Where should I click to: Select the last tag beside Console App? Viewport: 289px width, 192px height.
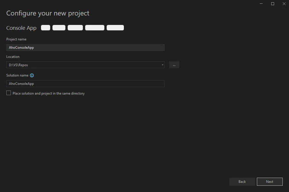[x=115, y=28]
